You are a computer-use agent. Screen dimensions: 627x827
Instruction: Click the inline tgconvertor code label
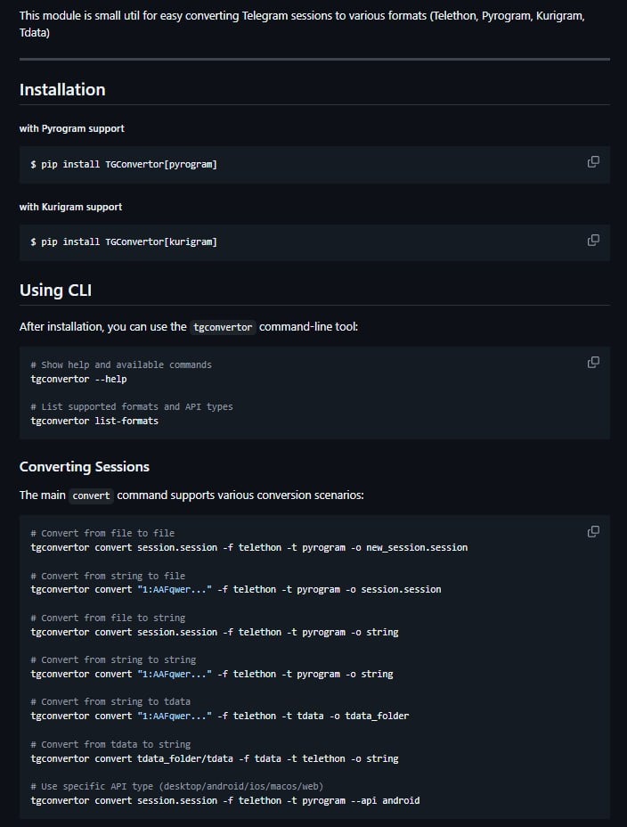pyautogui.click(x=223, y=327)
